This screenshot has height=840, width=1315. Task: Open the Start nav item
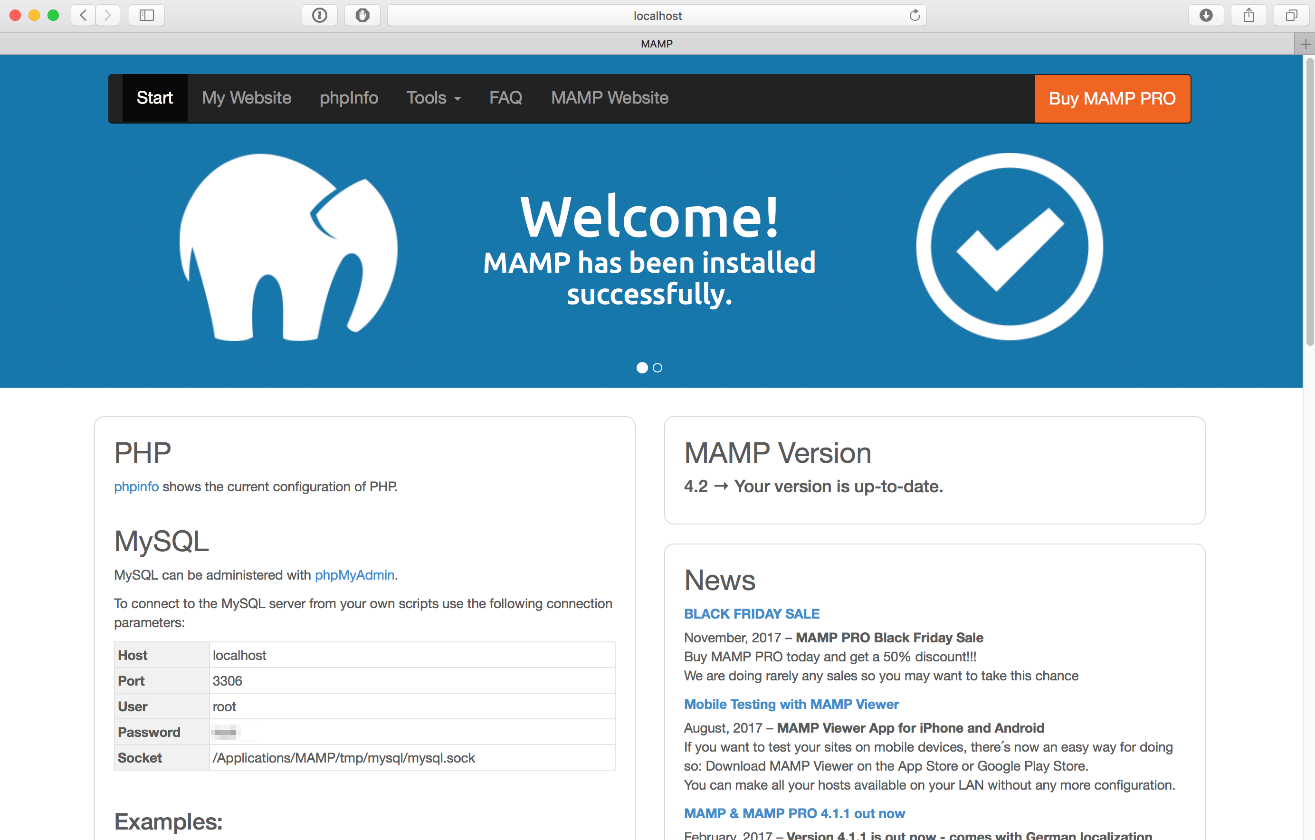point(154,98)
